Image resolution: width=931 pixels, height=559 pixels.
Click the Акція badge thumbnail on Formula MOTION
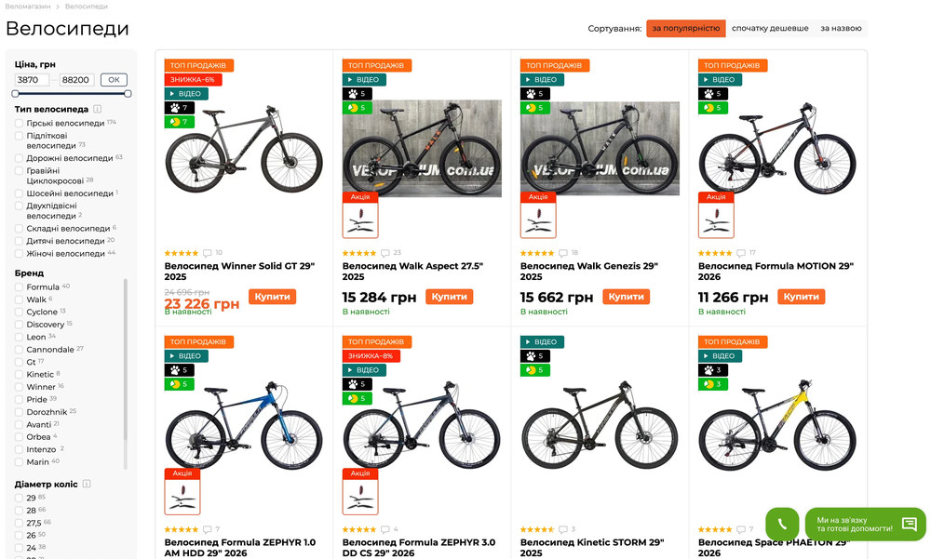tap(716, 214)
